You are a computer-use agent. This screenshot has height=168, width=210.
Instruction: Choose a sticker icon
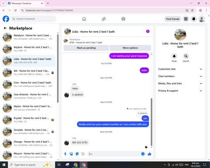click(77, 154)
